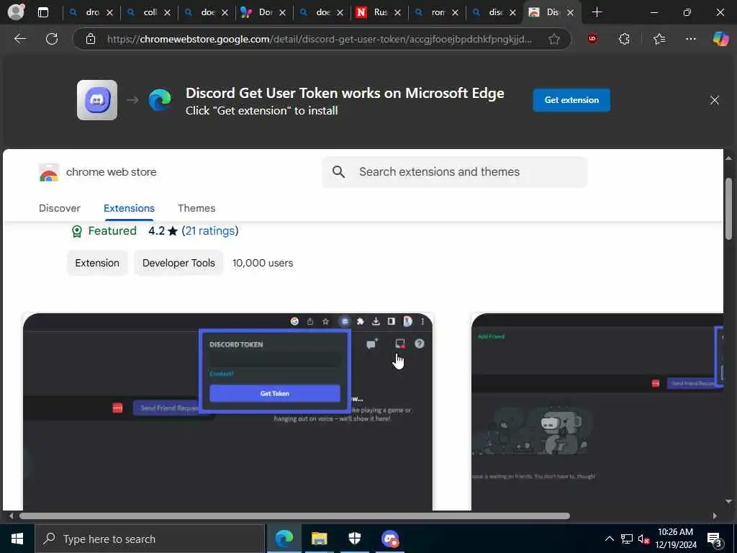Open the Edge profile avatar

16,12
